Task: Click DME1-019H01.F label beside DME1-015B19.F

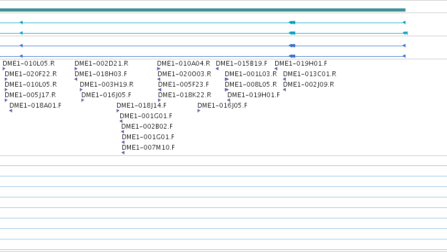Action: click(301, 64)
